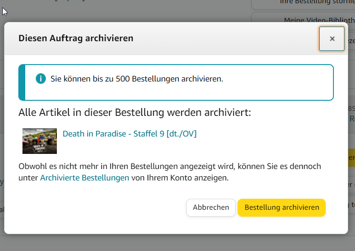The height and width of the screenshot is (251, 355).
Task: Open the Death in Paradise - Staffel 9 link
Action: [x=129, y=134]
